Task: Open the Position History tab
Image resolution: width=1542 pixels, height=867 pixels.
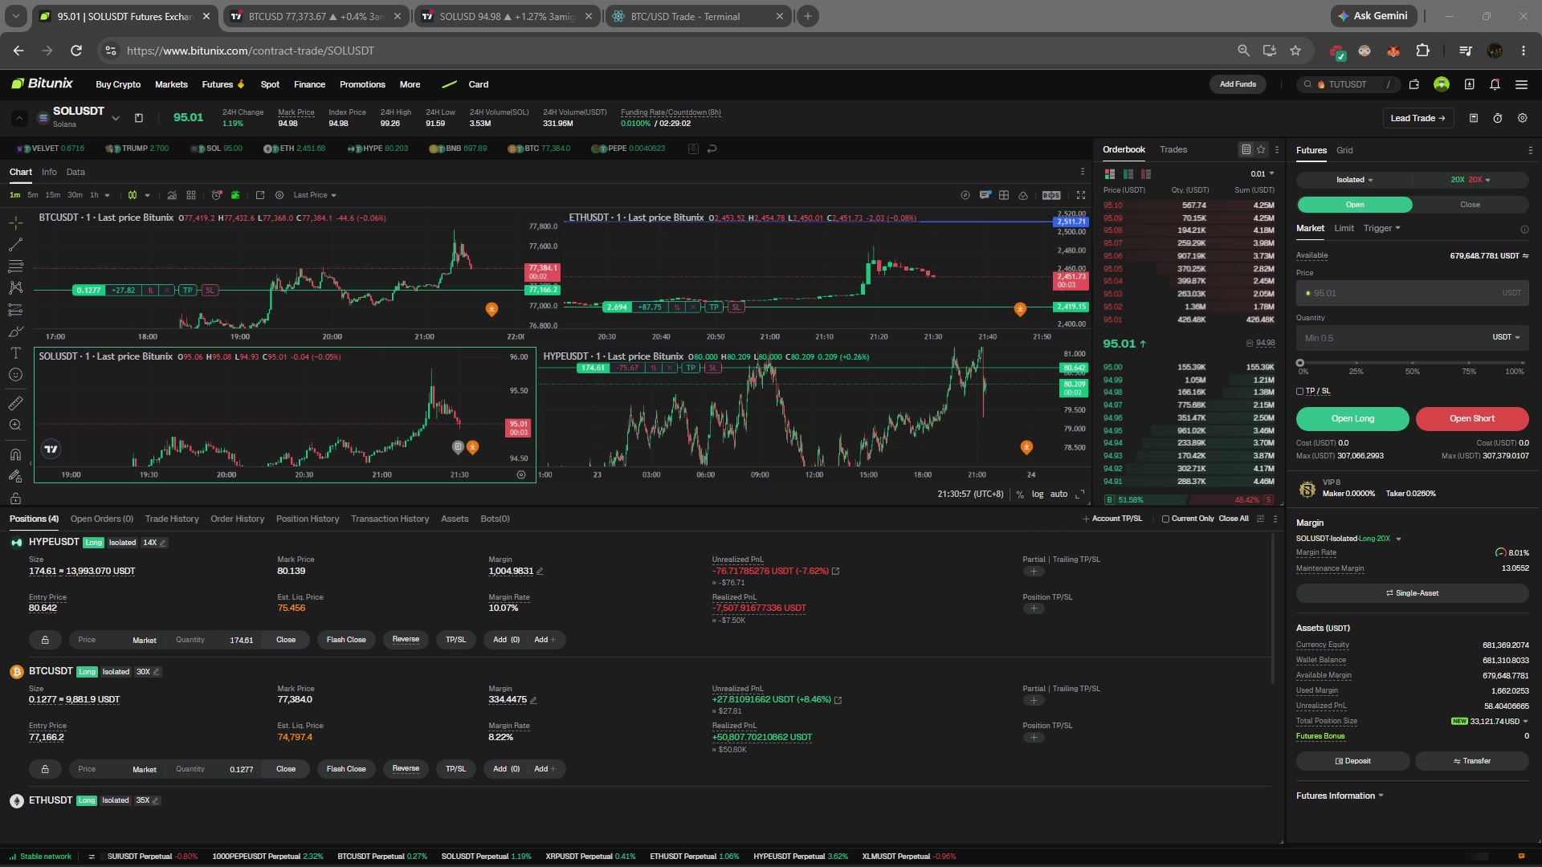Action: pyautogui.click(x=308, y=519)
